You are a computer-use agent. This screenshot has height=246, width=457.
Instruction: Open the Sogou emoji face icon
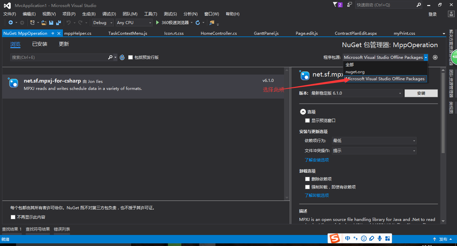click(x=364, y=238)
